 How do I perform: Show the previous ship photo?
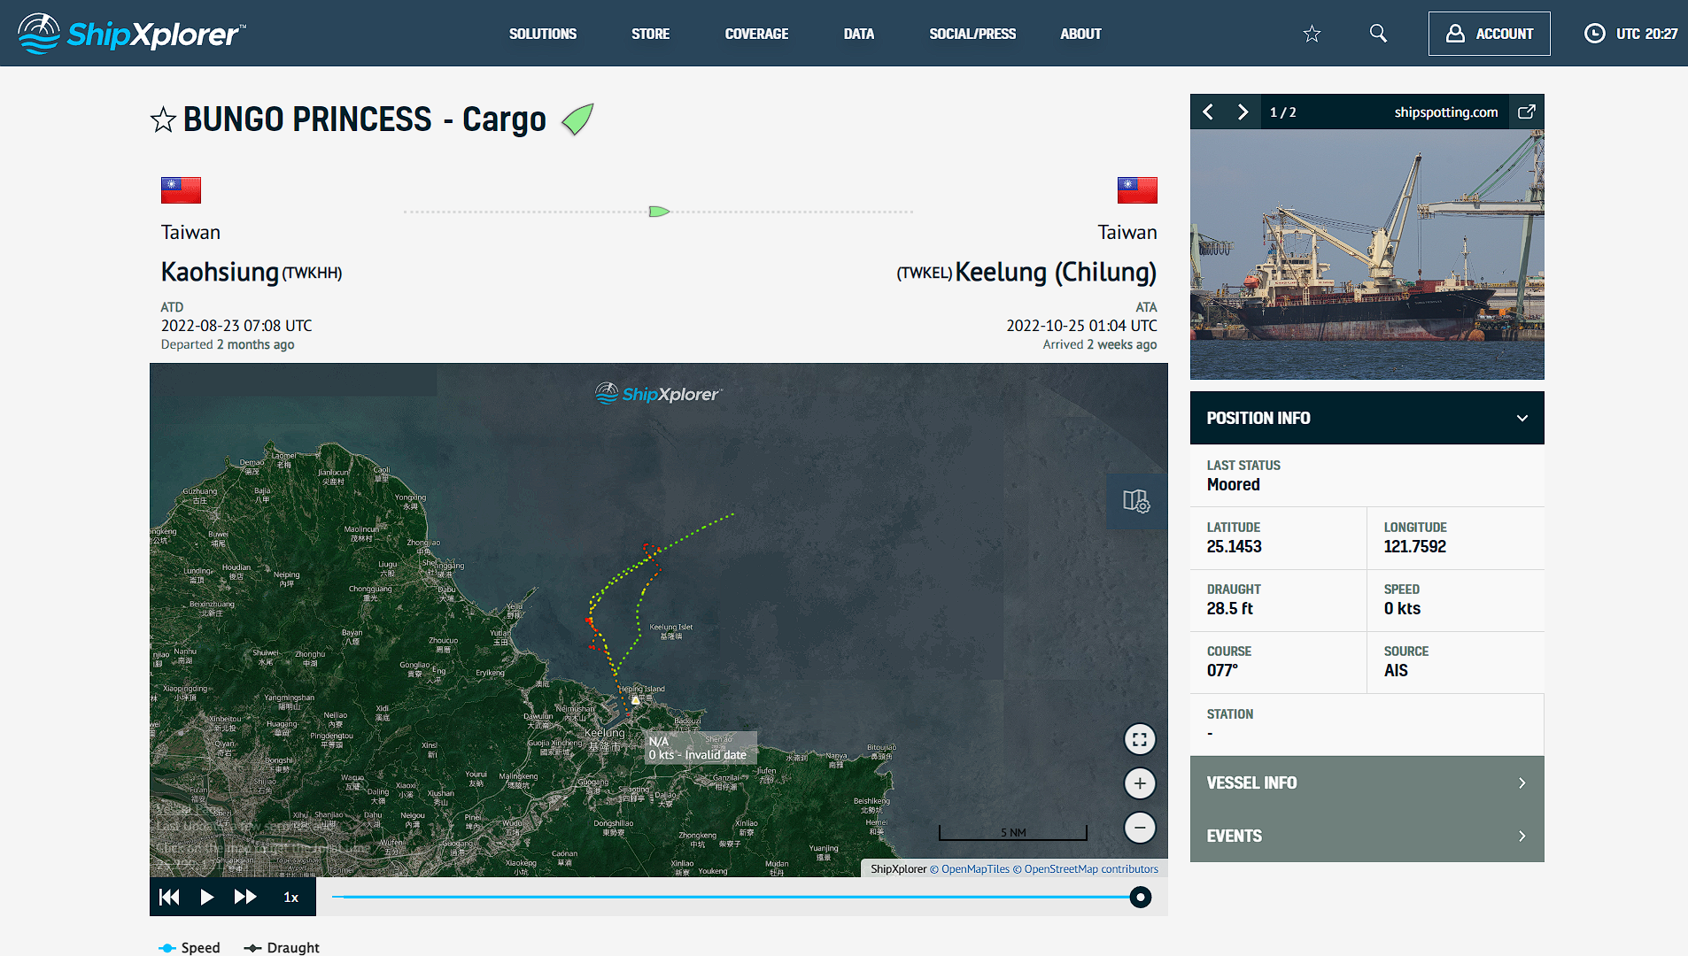coord(1208,112)
